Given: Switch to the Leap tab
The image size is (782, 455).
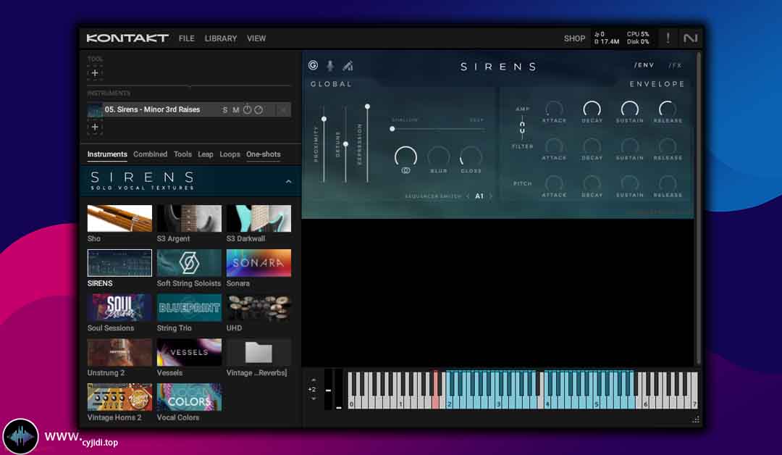Looking at the screenshot, I should pyautogui.click(x=206, y=154).
